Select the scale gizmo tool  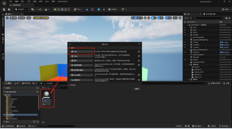pyautogui.click(x=142, y=18)
